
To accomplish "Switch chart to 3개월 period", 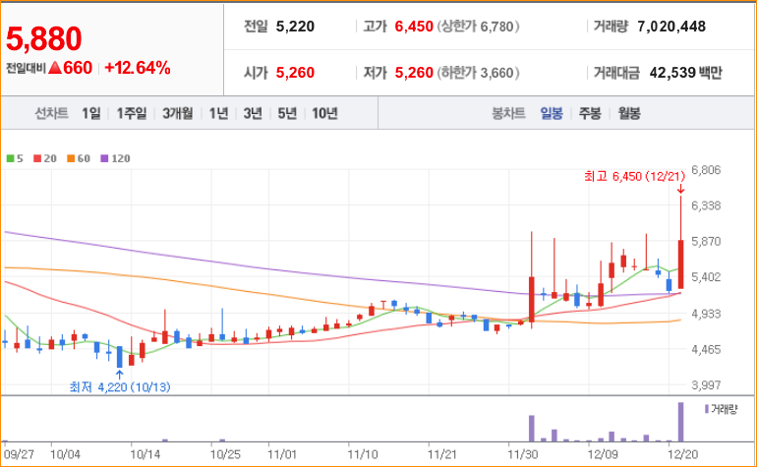I will pyautogui.click(x=178, y=113).
